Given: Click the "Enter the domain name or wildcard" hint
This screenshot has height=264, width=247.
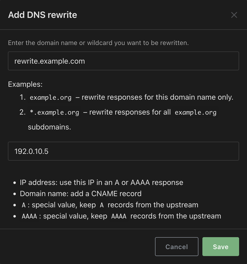Looking at the screenshot, I should (x=98, y=43).
